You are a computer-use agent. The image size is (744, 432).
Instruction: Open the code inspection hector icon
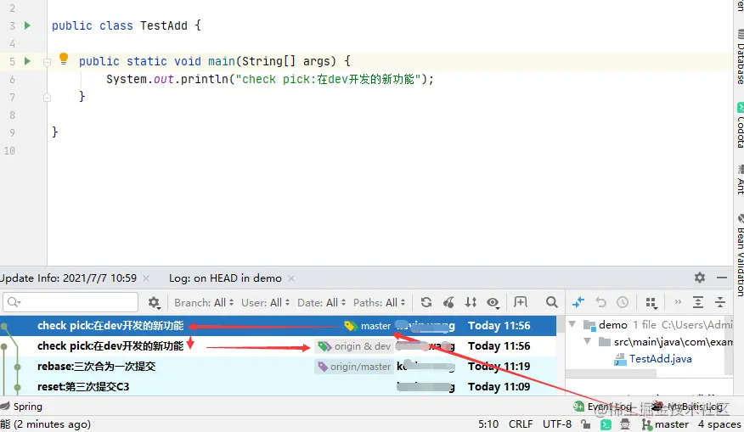pos(625,424)
